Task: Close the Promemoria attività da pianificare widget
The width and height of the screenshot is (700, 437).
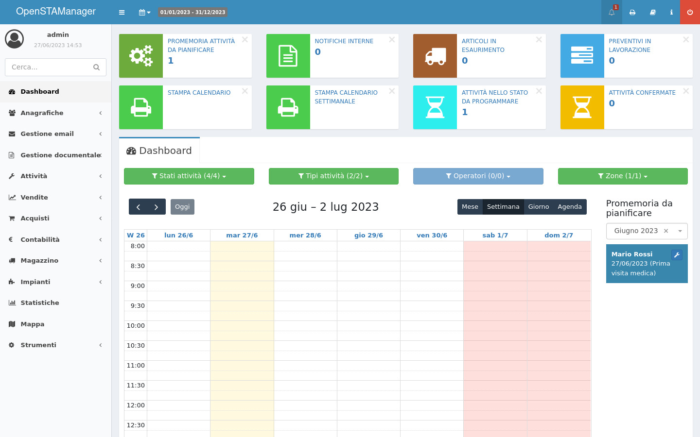Action: point(245,40)
